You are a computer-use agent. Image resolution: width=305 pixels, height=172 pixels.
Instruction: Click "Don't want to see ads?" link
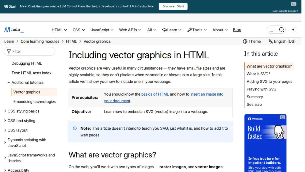(285, 11)
